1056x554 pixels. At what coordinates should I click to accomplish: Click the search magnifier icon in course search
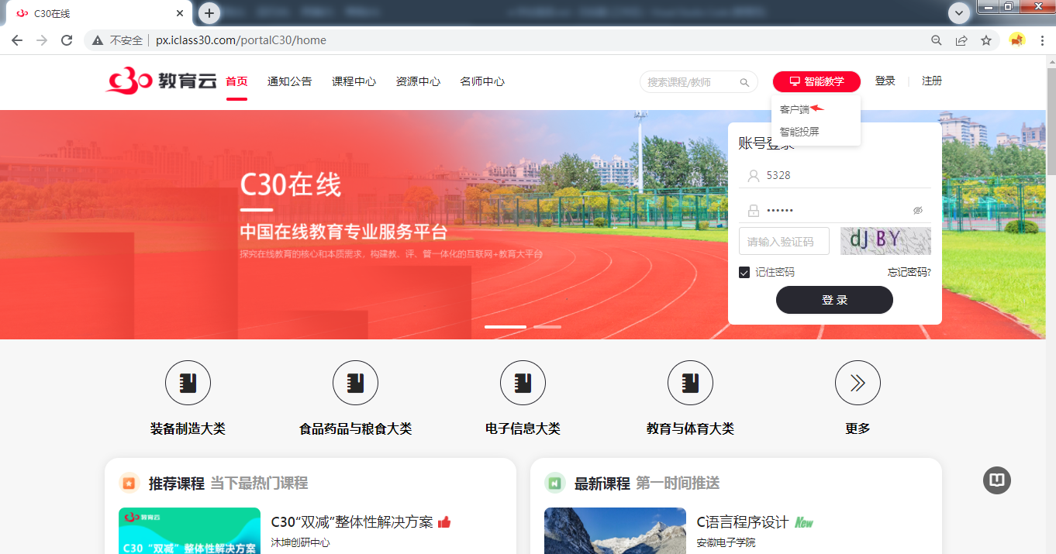(x=744, y=82)
